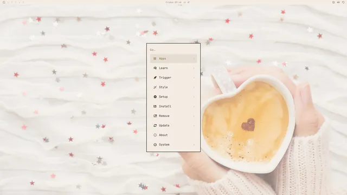Click the speaker volume icon in top bar
Viewport: 347px width, 195px height.
pyautogui.click(x=338, y=2)
